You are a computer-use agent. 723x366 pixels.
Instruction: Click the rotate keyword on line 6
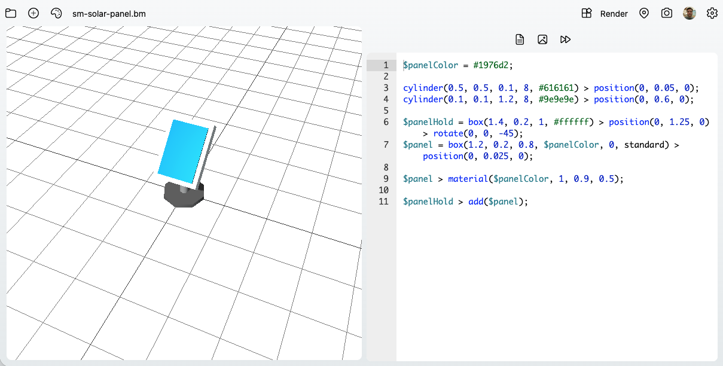[x=449, y=133]
